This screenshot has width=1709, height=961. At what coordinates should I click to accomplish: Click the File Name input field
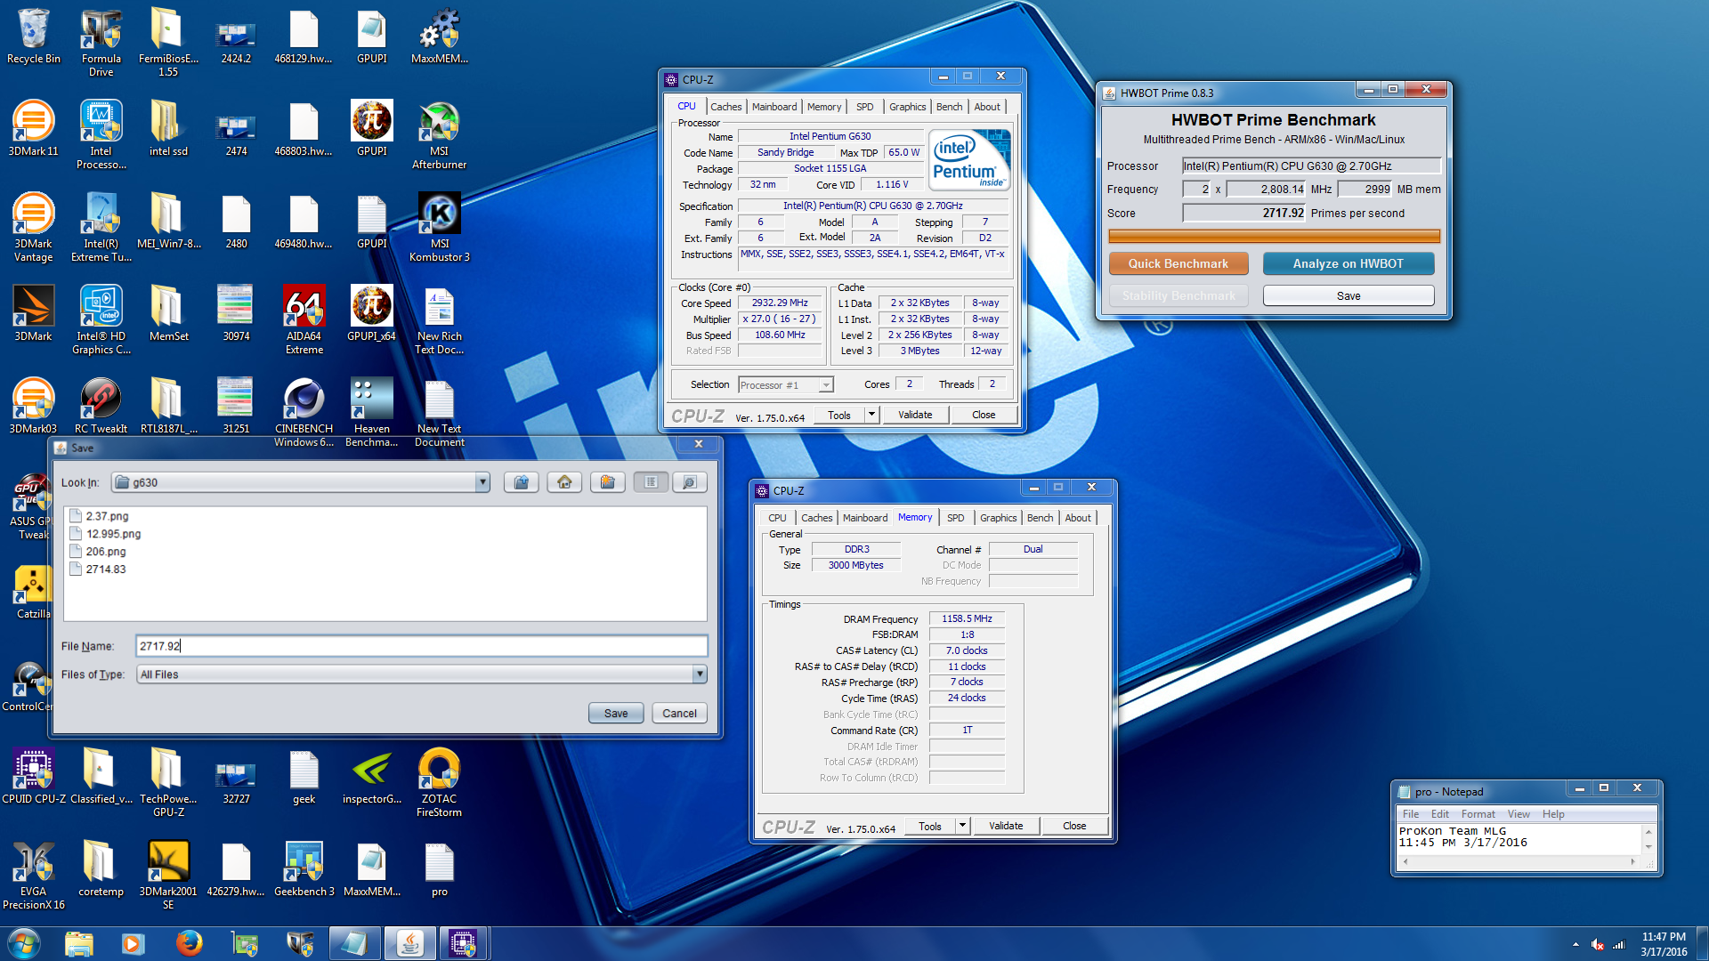tap(422, 646)
